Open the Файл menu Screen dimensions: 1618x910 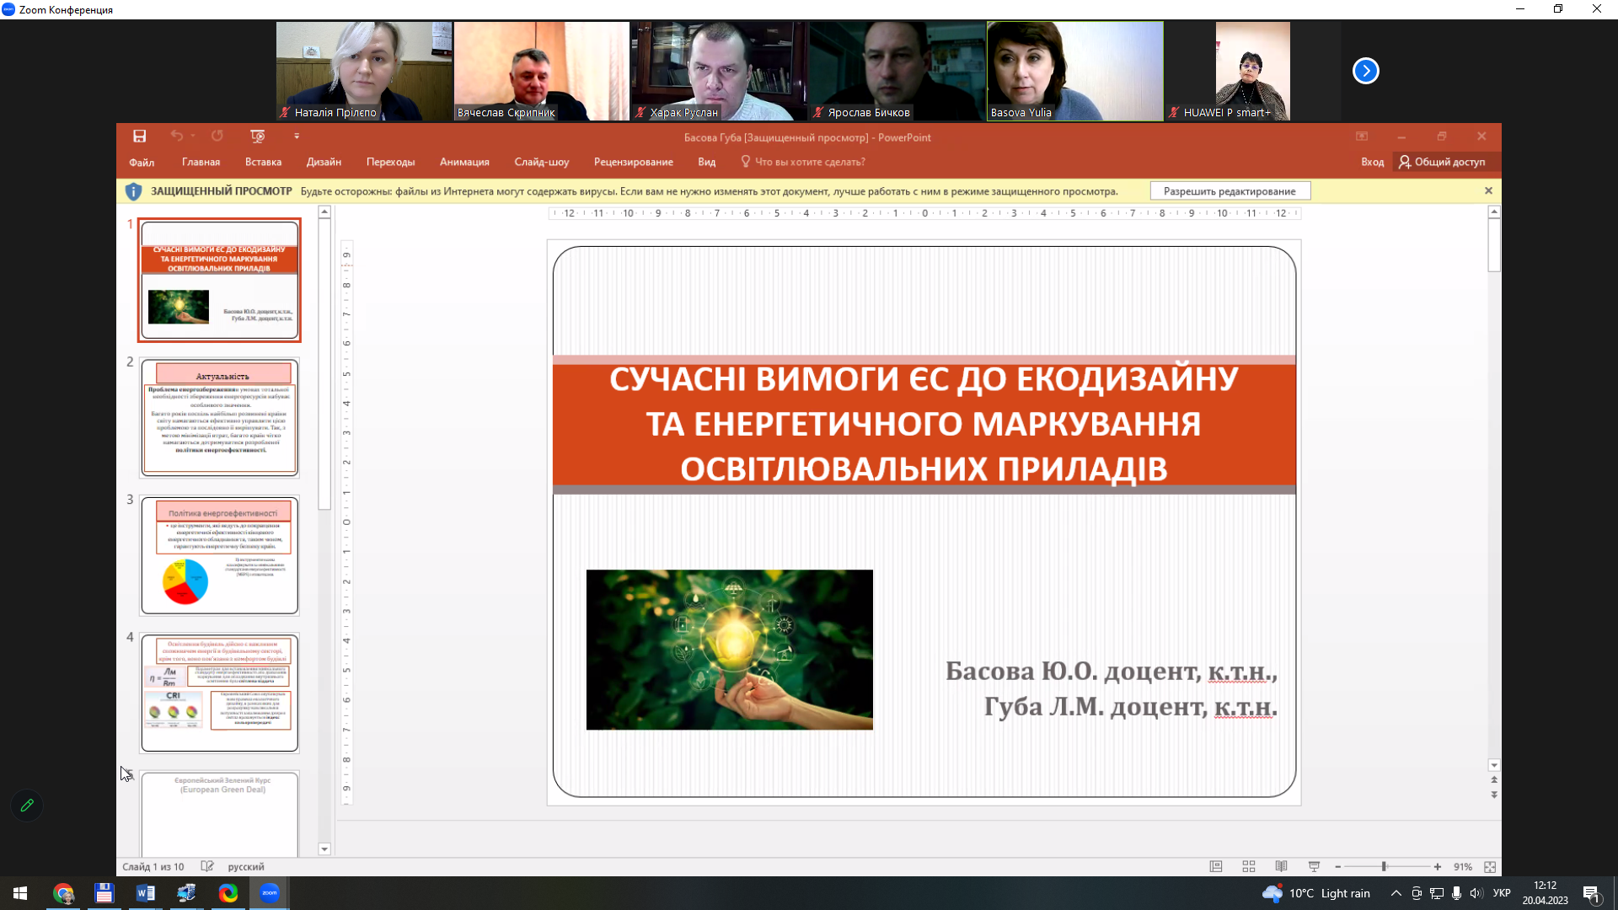pyautogui.click(x=142, y=162)
